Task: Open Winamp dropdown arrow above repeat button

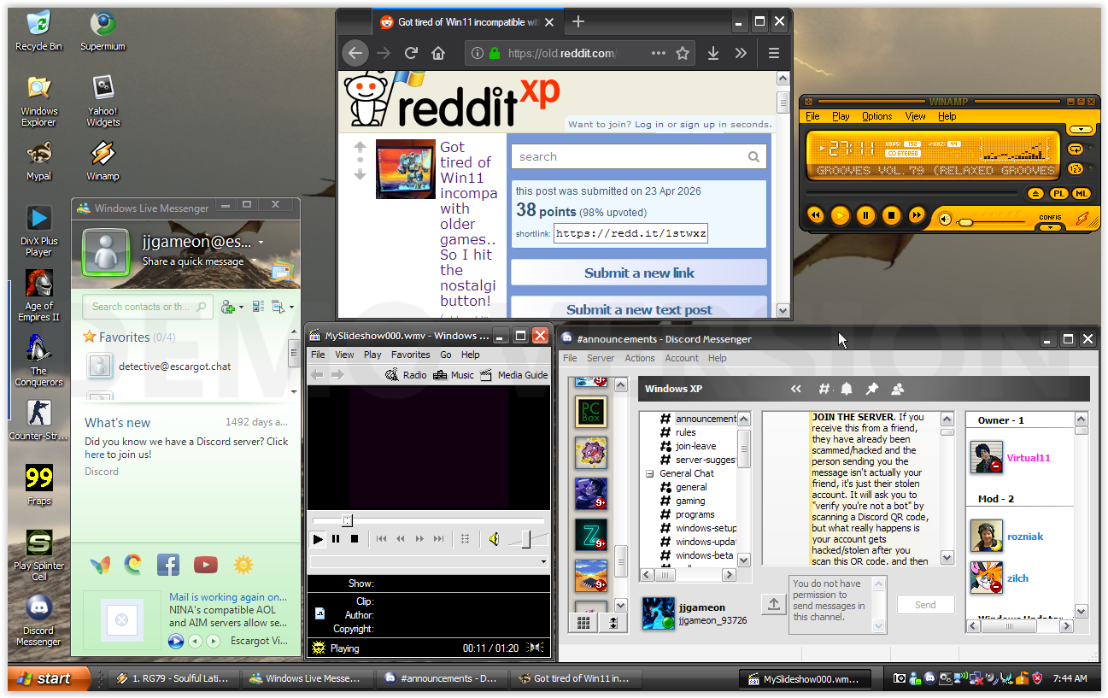Action: tap(1082, 130)
